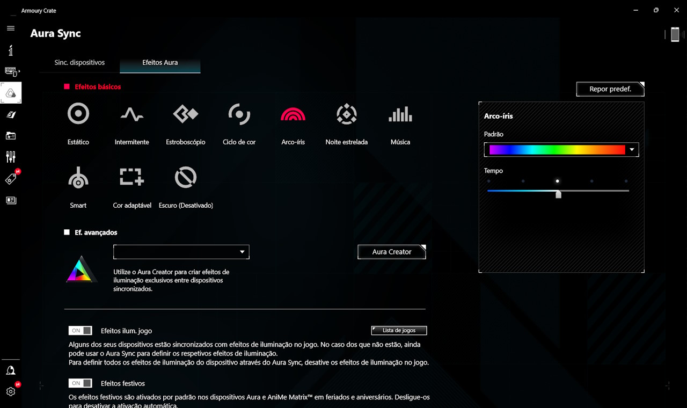
Task: Select the Efeitos básicos radio option
Action: pyautogui.click(x=67, y=86)
